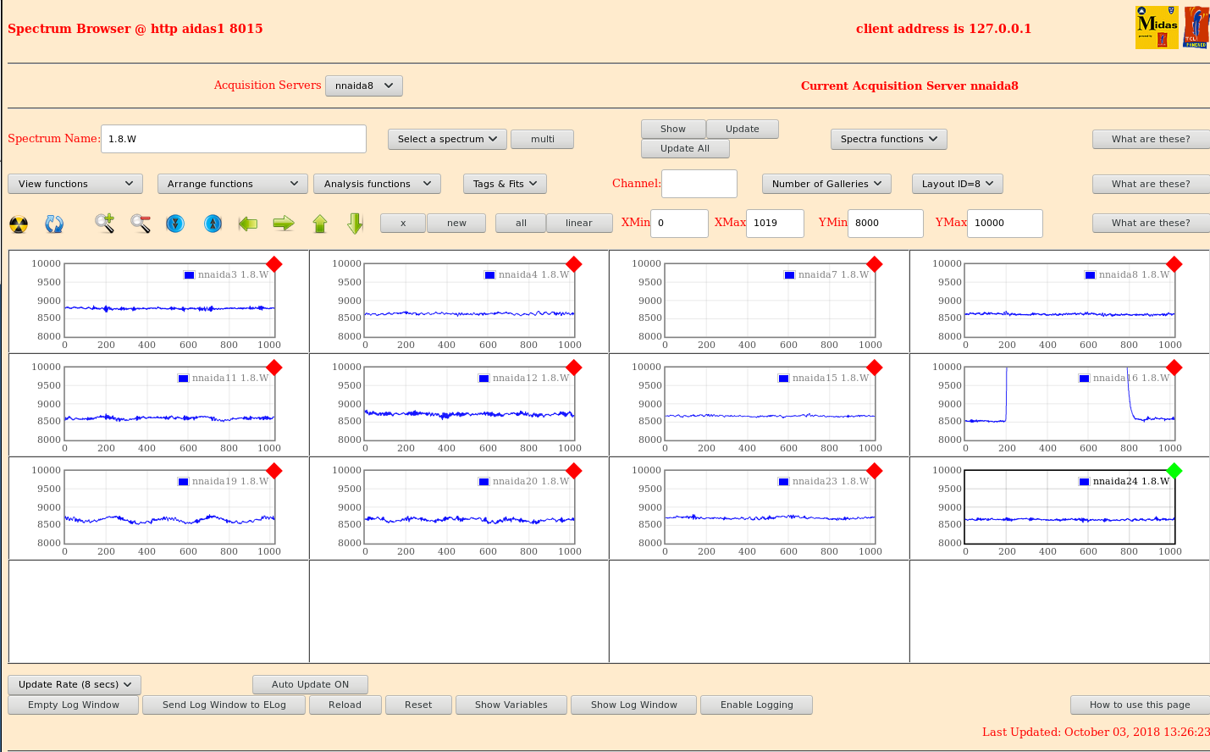The height and width of the screenshot is (752, 1210).
Task: Toggle Auto Update ON button
Action: pyautogui.click(x=310, y=684)
